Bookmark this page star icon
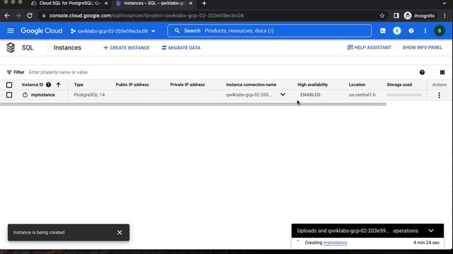 382,16
